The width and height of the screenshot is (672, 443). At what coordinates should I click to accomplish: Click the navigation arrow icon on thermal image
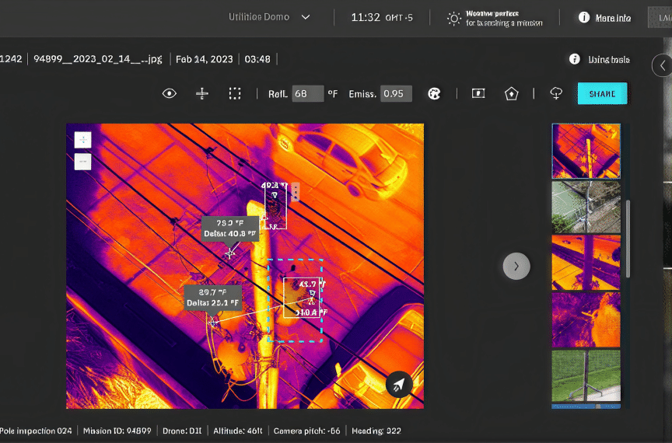(x=398, y=384)
